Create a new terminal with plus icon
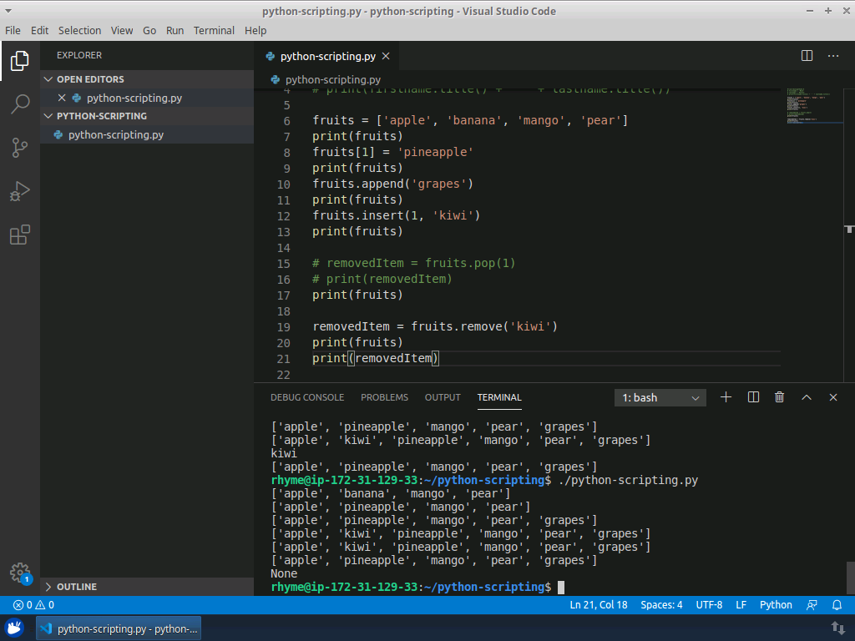This screenshot has width=855, height=641. 726,398
